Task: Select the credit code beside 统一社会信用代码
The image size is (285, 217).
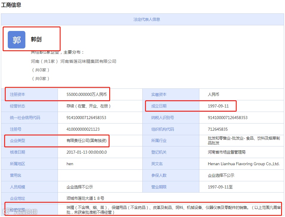Action: (86, 118)
